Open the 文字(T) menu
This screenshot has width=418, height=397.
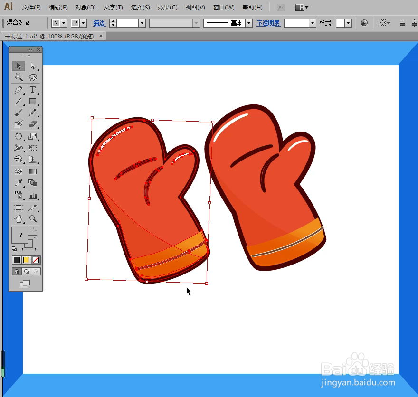[114, 8]
